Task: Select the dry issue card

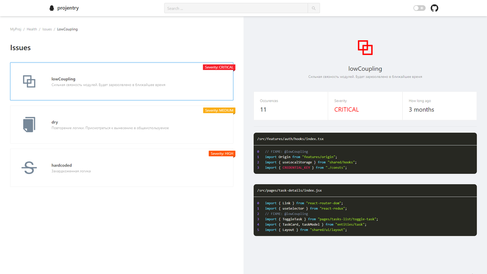Action: point(122,124)
